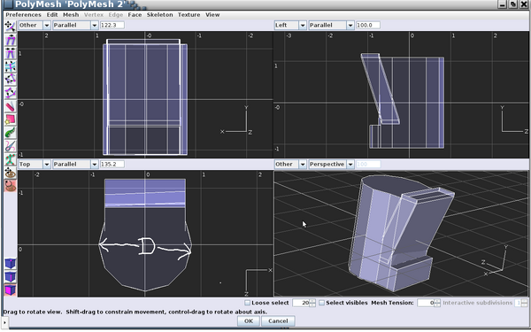Image resolution: width=531 pixels, height=332 pixels.
Task: Click the Cancel button
Action: tap(278, 320)
